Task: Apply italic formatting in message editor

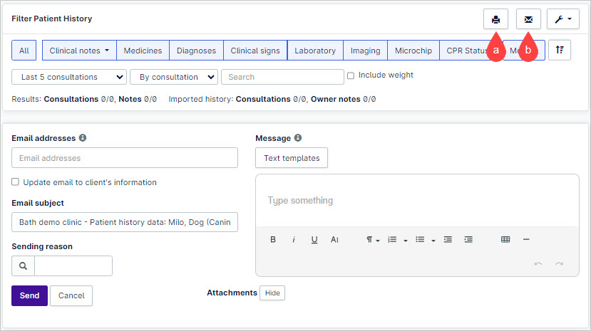Action: point(294,240)
